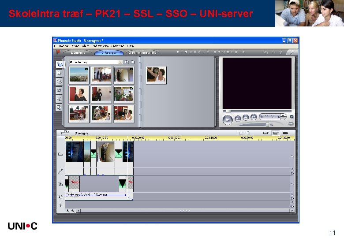Jump to beginning of movie
The height and width of the screenshot is (238, 344).
238,119
